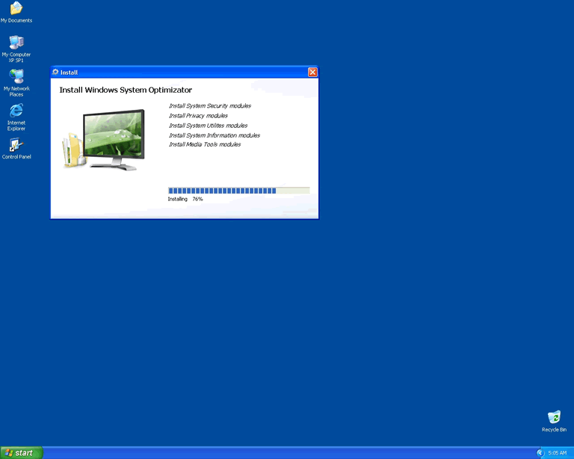Click "Install System Utilites modules" entry
Viewport: 574px width, 459px height.
(x=208, y=126)
